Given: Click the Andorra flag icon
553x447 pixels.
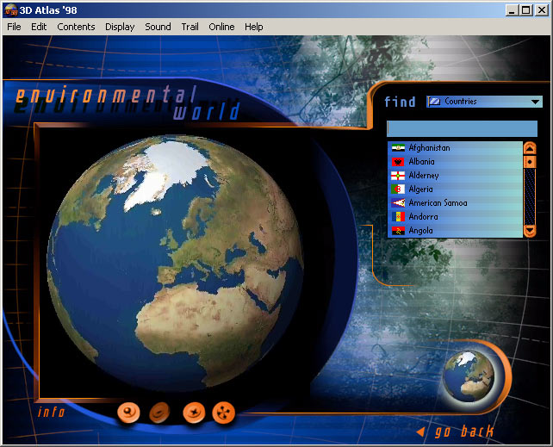Looking at the screenshot, I should [398, 217].
